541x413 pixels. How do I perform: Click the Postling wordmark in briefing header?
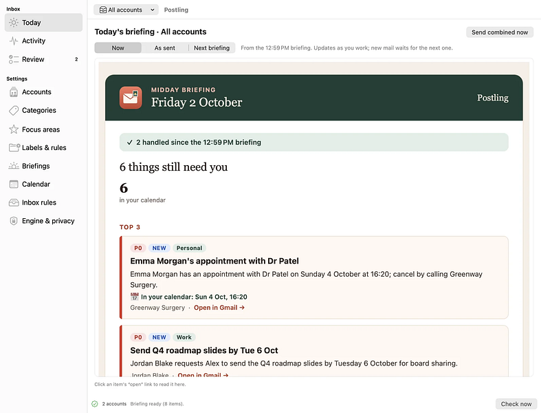493,98
